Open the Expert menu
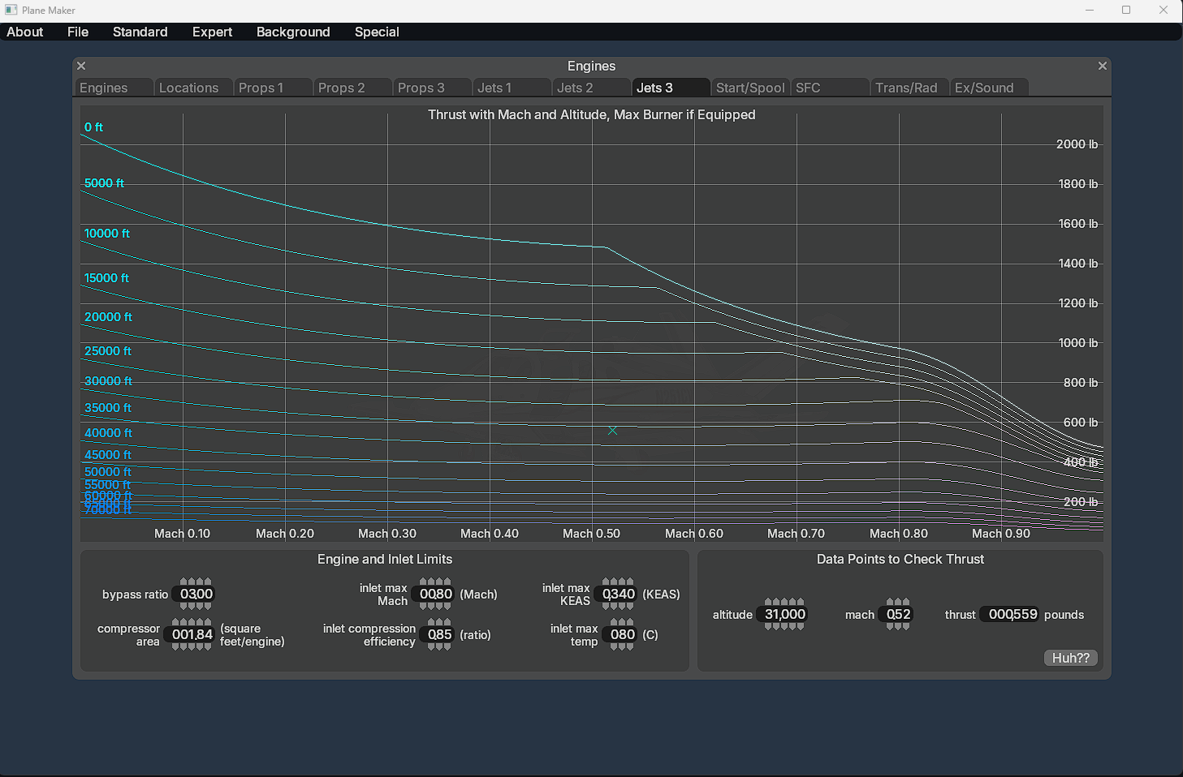 (212, 32)
